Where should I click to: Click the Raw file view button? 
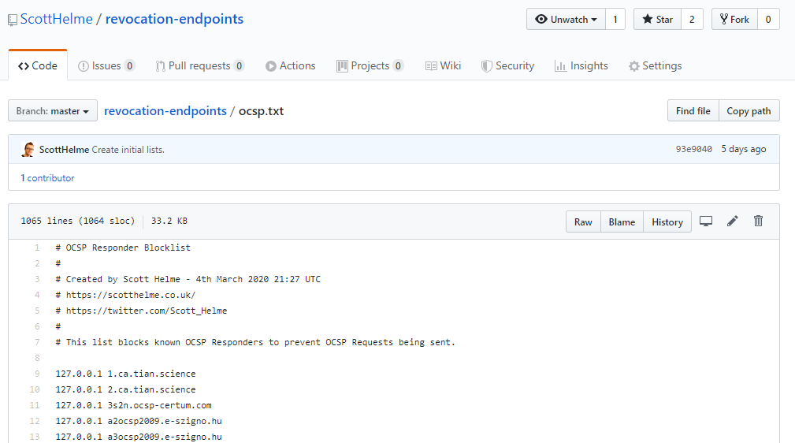click(x=583, y=222)
